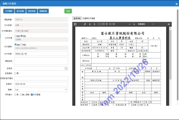Open the 修改紀錄 modification log

pyautogui.click(x=32, y=11)
